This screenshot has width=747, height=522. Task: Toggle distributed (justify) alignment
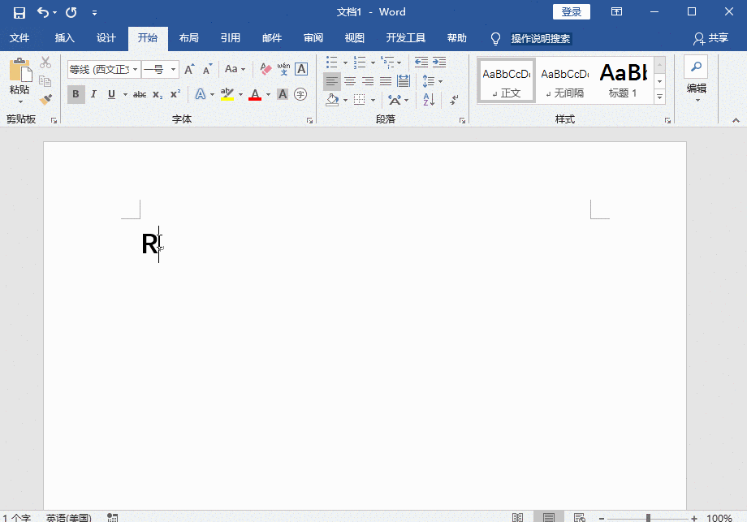pyautogui.click(x=403, y=80)
